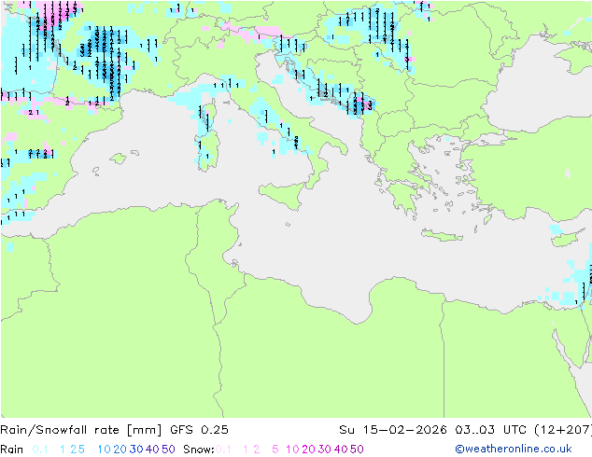Click the rain legend 30 color value
592x457 pixels.
[x=136, y=450]
